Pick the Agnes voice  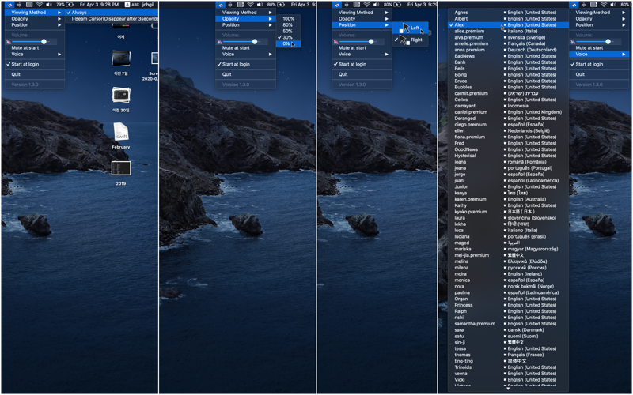tap(508, 13)
